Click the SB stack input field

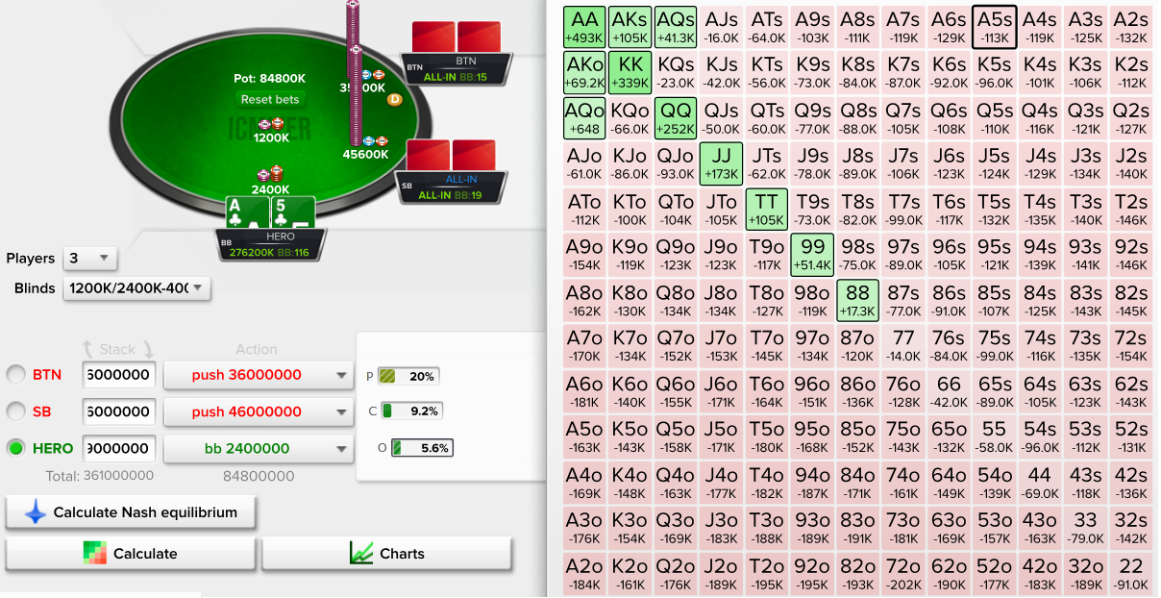pos(120,411)
